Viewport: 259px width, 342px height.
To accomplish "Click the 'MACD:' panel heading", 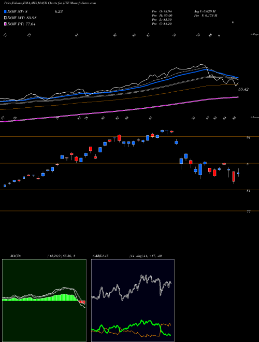I will [15, 256].
